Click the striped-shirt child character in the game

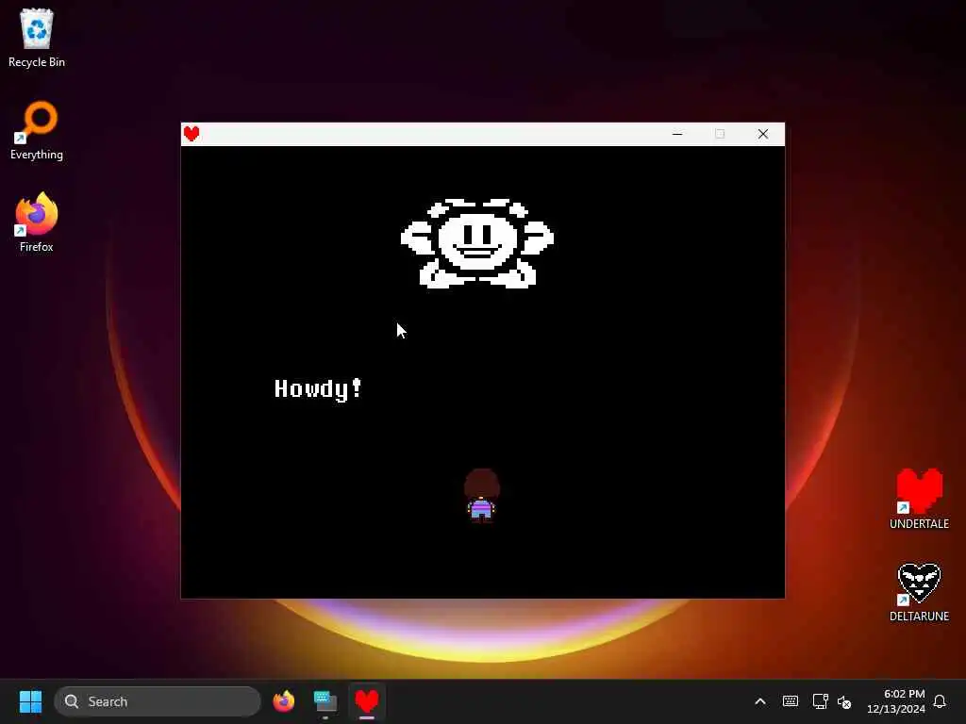[481, 496]
